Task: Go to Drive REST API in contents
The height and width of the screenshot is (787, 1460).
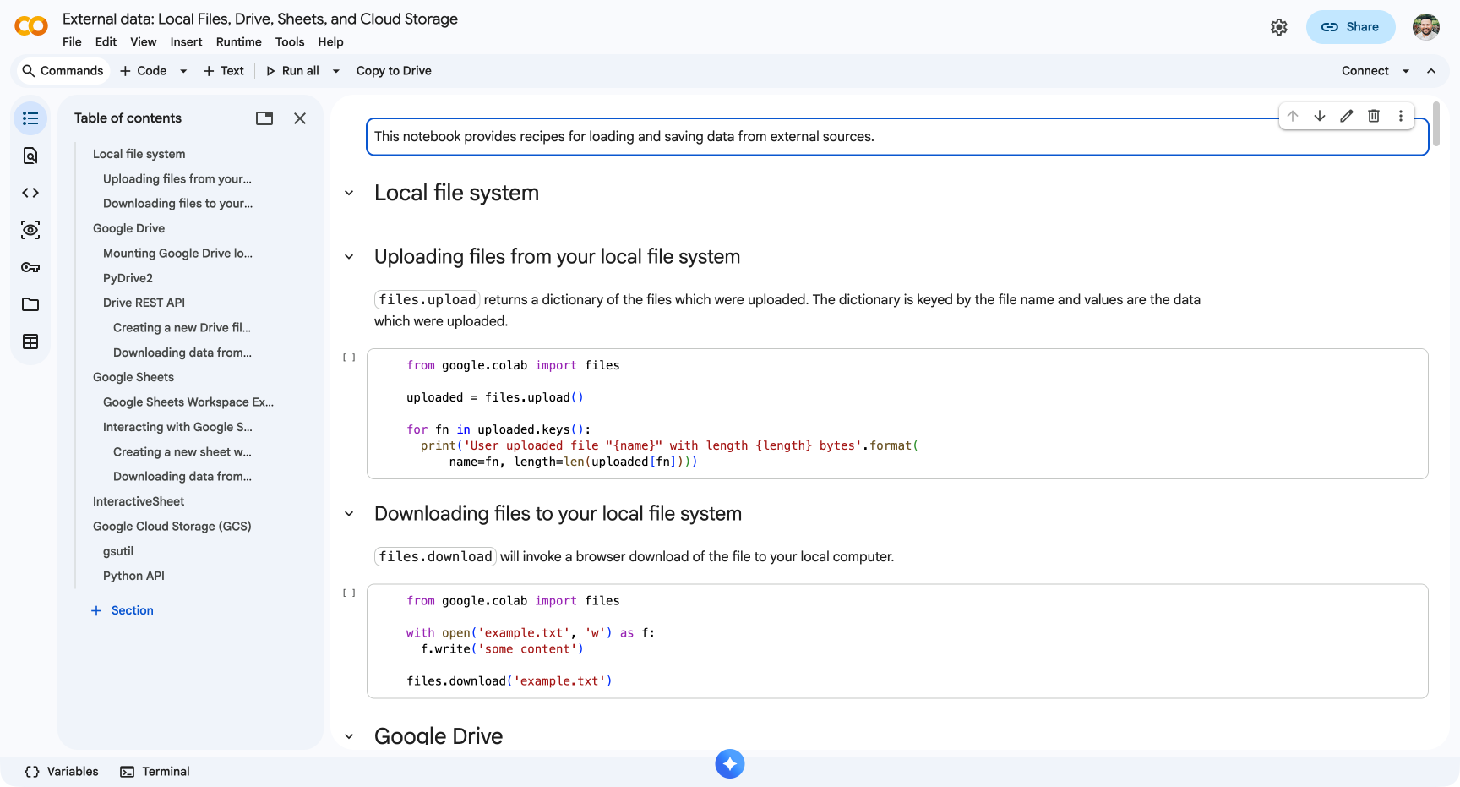Action: point(144,303)
